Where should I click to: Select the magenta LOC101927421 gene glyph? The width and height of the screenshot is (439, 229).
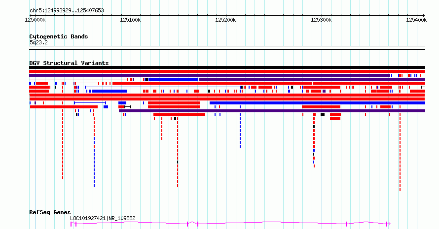click(230, 224)
